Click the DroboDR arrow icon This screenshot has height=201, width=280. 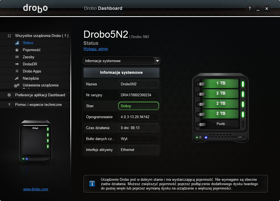(x=17, y=64)
